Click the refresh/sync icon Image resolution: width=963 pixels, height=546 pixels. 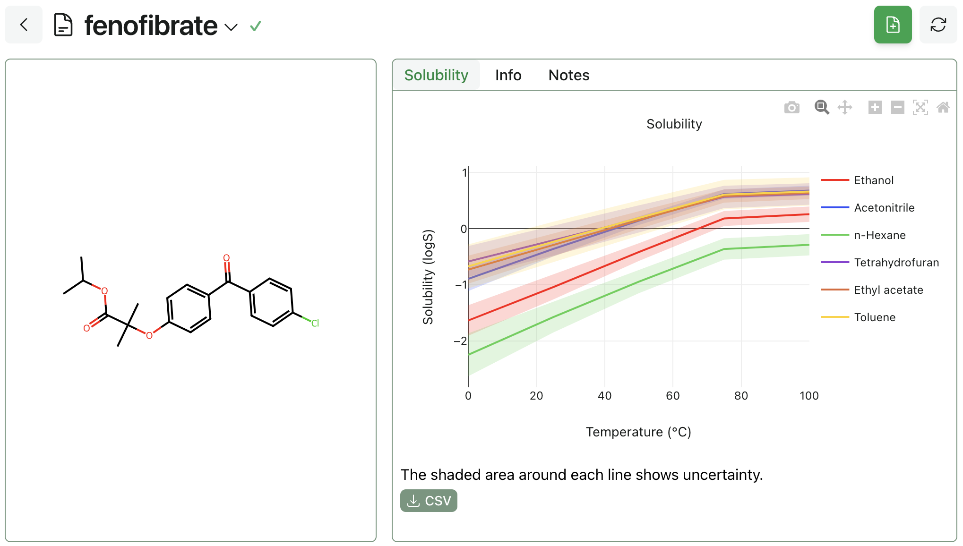click(938, 25)
